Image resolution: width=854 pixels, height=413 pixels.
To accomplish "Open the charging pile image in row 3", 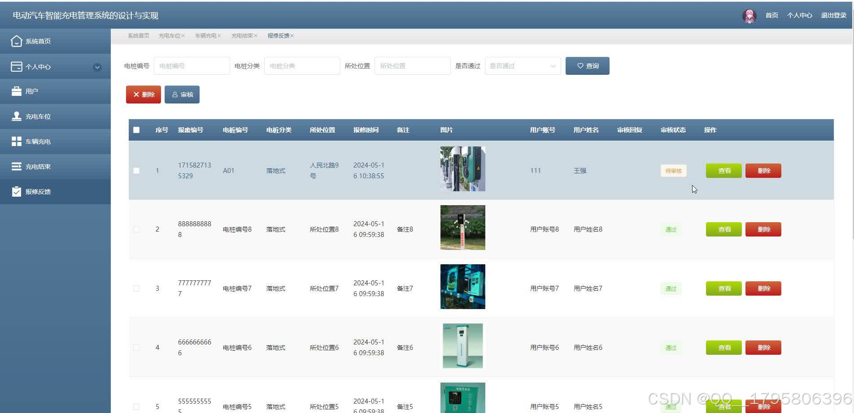I will point(463,287).
